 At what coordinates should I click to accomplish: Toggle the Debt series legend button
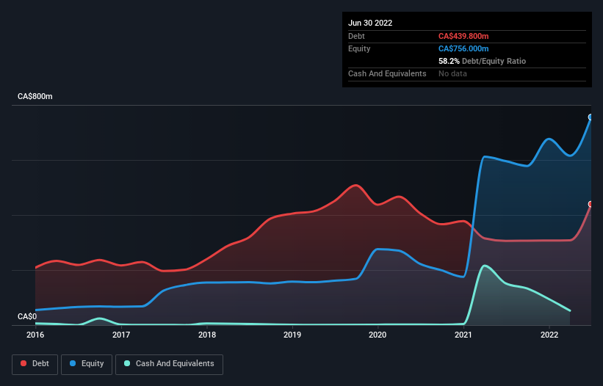[35, 364]
